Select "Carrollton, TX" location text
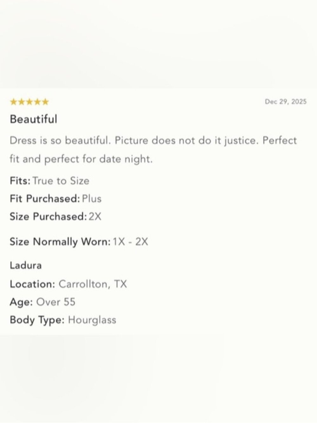Image resolution: width=317 pixels, height=423 pixels. point(93,284)
